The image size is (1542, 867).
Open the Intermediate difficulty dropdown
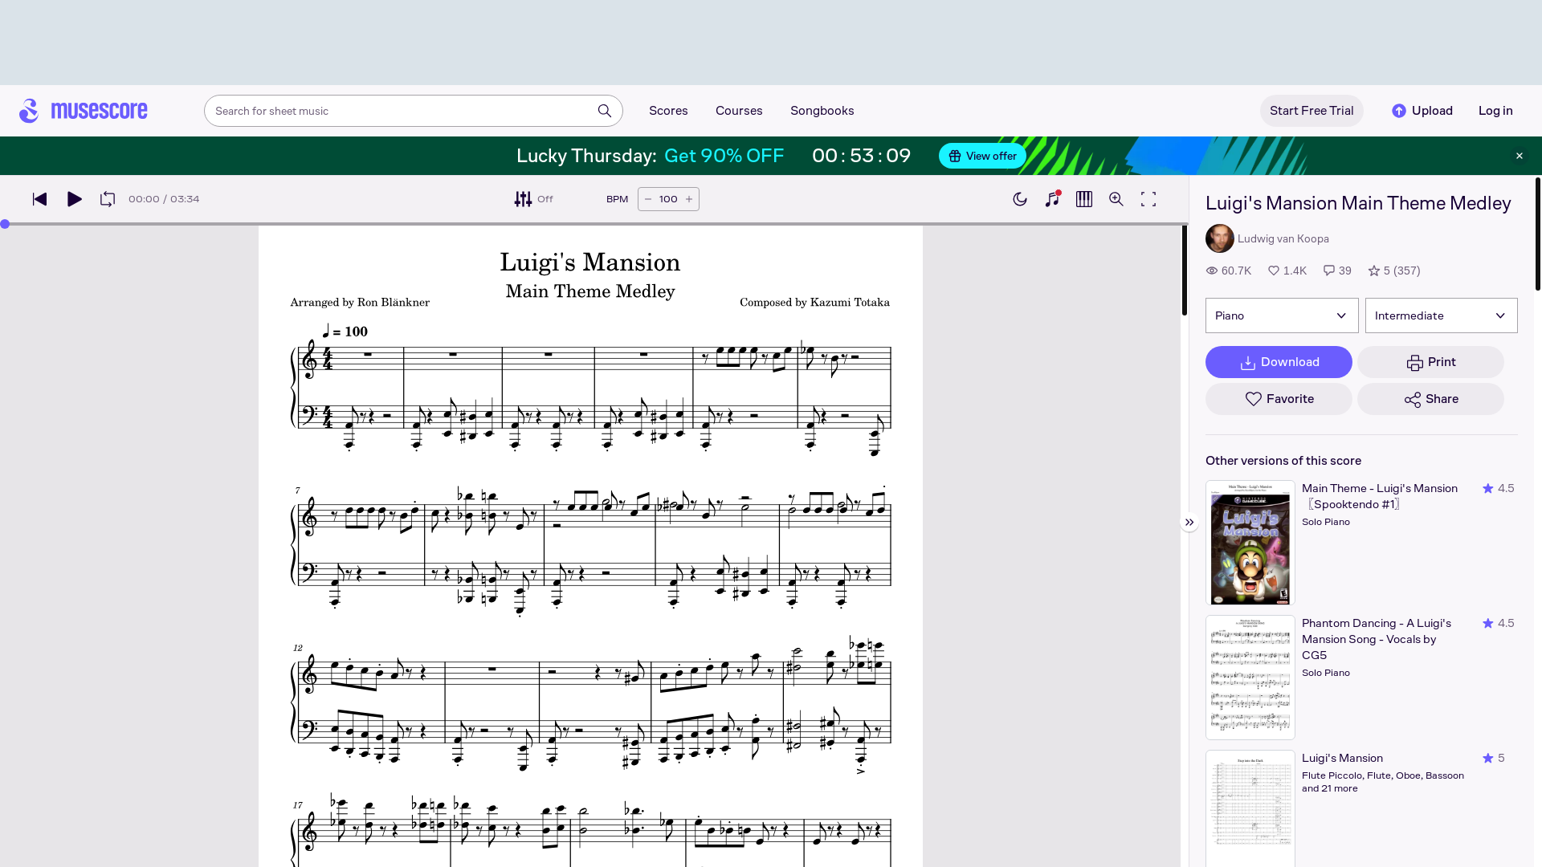(1442, 315)
